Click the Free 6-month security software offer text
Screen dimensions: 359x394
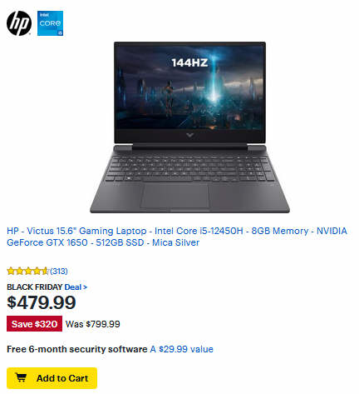(77, 349)
